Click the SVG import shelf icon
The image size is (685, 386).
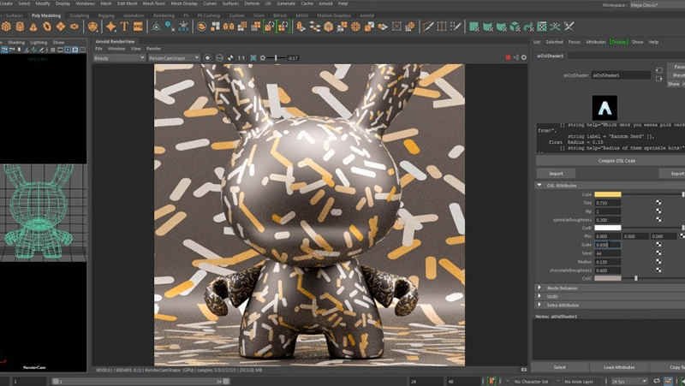(138, 27)
